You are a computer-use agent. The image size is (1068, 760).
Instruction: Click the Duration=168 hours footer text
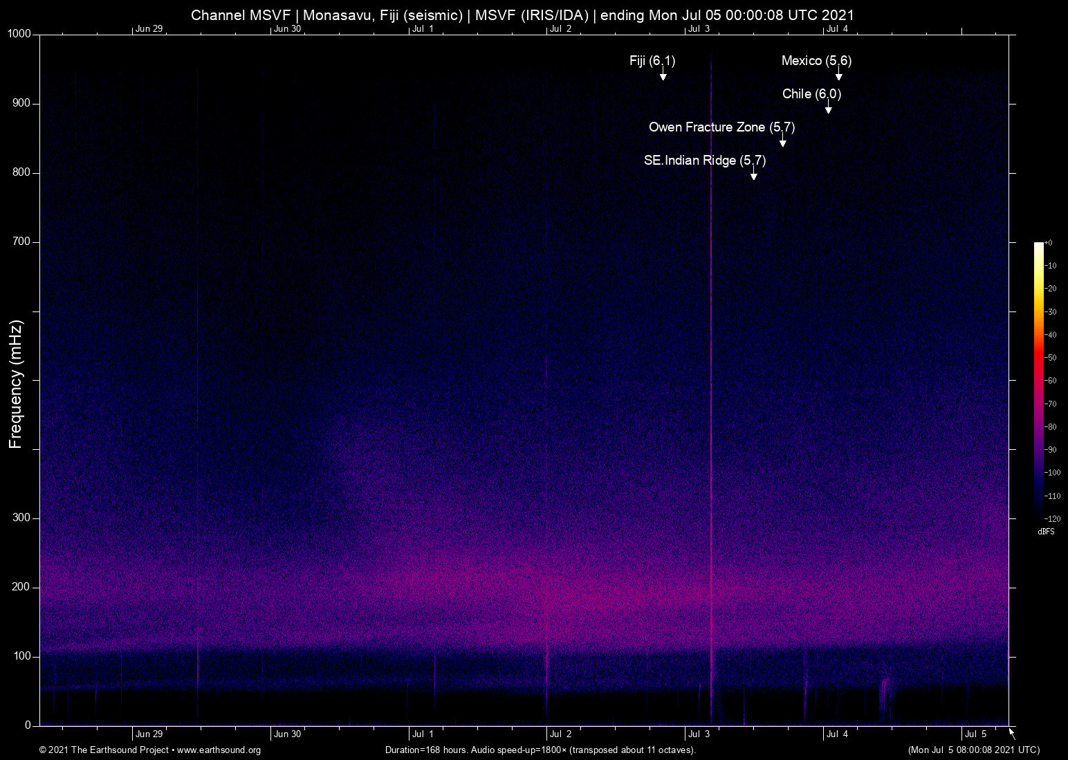click(540, 750)
